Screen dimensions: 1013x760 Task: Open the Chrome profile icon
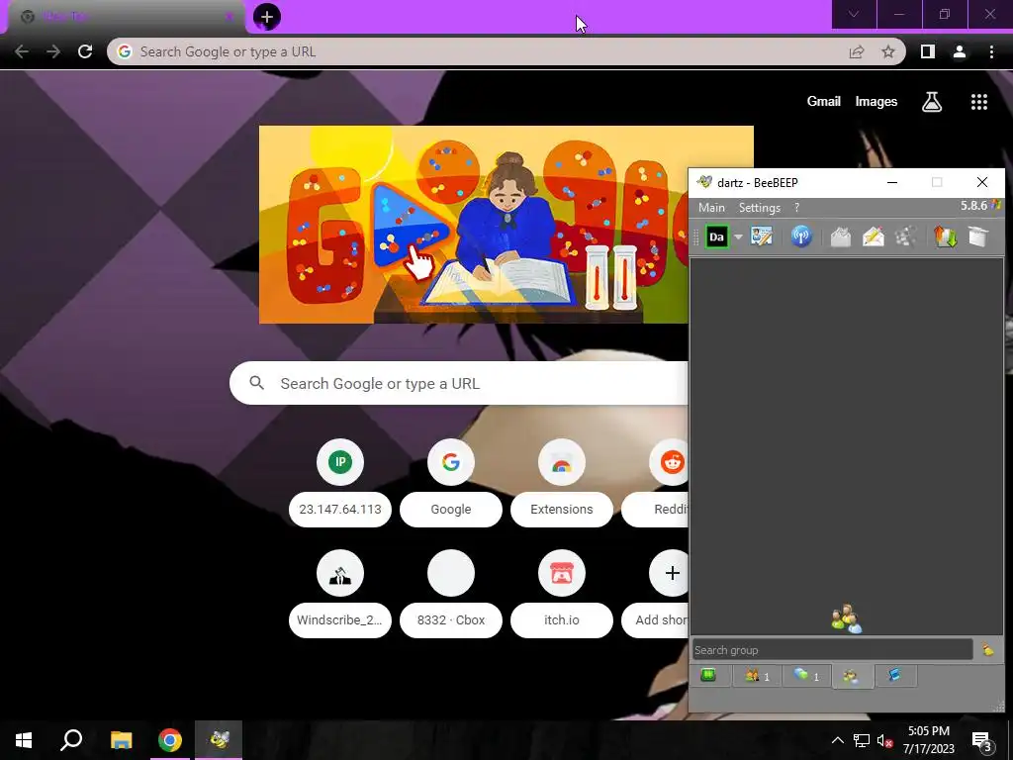(x=960, y=51)
